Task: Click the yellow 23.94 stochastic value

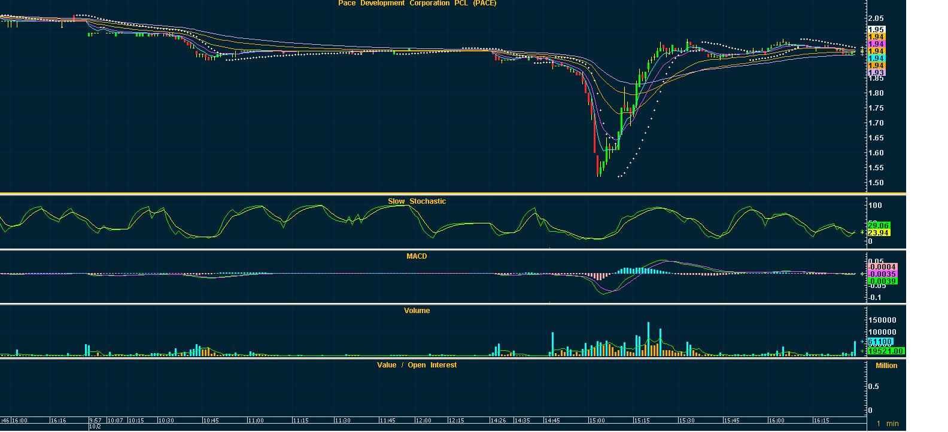Action: 879,232
